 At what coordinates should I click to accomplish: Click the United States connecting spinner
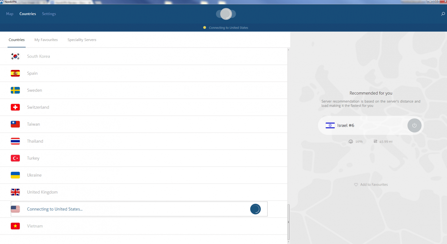(255, 209)
